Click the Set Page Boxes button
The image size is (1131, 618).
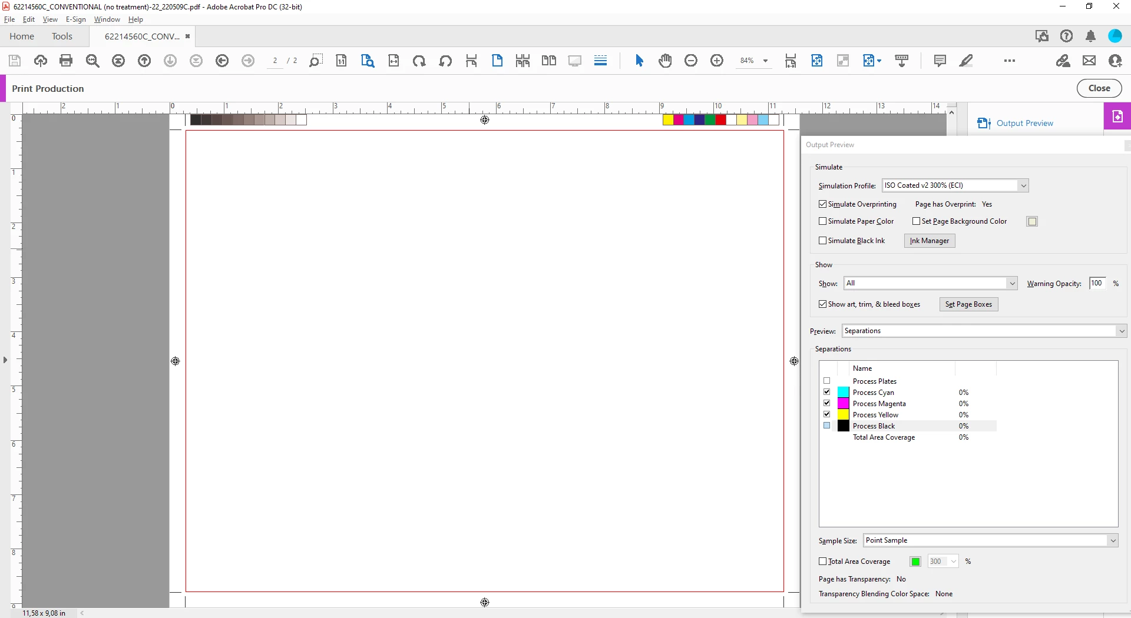point(968,304)
